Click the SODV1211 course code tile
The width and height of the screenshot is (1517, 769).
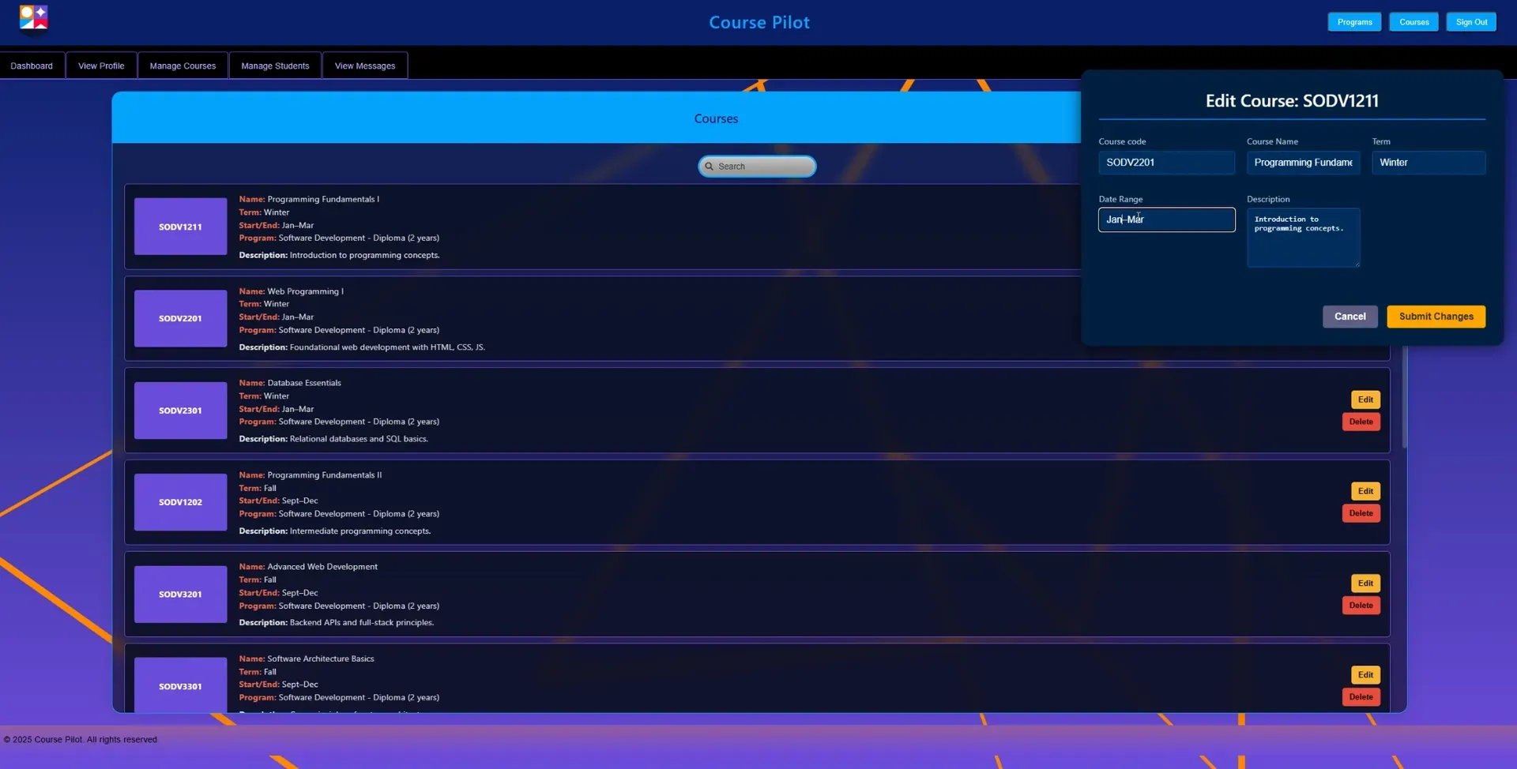click(x=180, y=227)
